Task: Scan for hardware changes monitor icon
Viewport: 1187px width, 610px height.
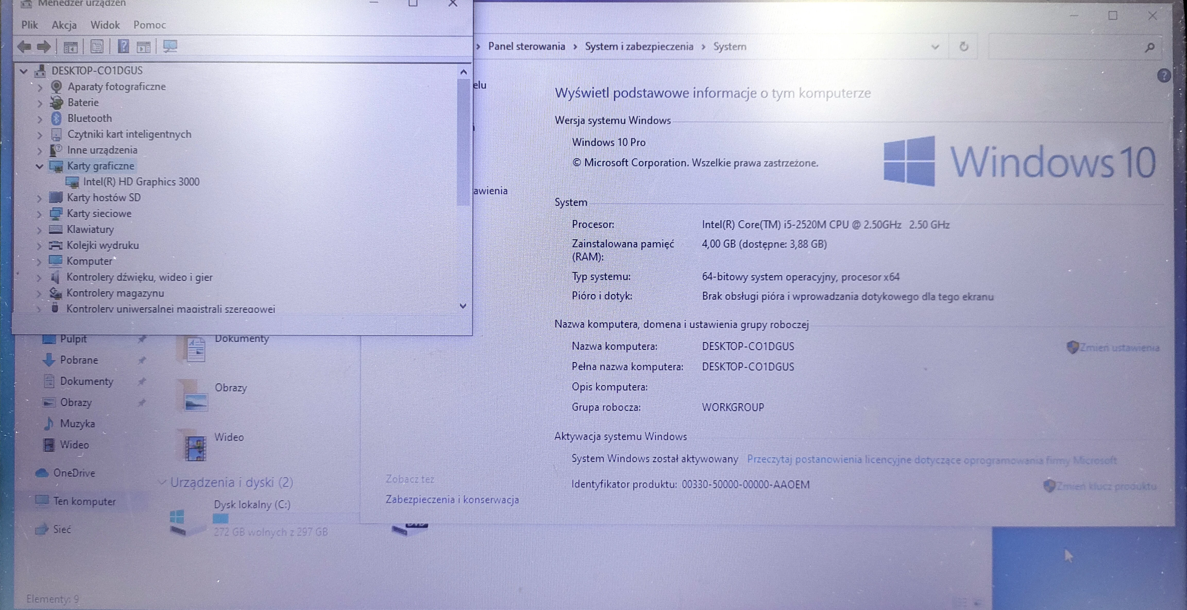Action: [170, 46]
